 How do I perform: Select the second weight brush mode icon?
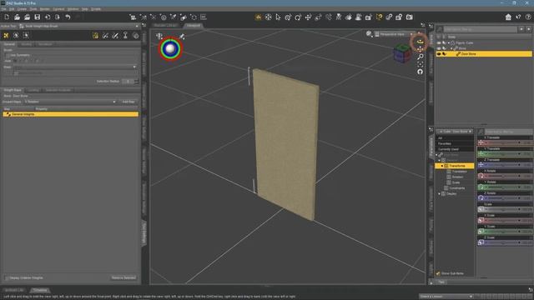click(16, 35)
